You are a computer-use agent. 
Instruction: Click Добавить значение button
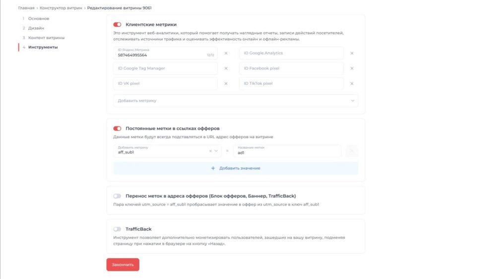pyautogui.click(x=236, y=168)
